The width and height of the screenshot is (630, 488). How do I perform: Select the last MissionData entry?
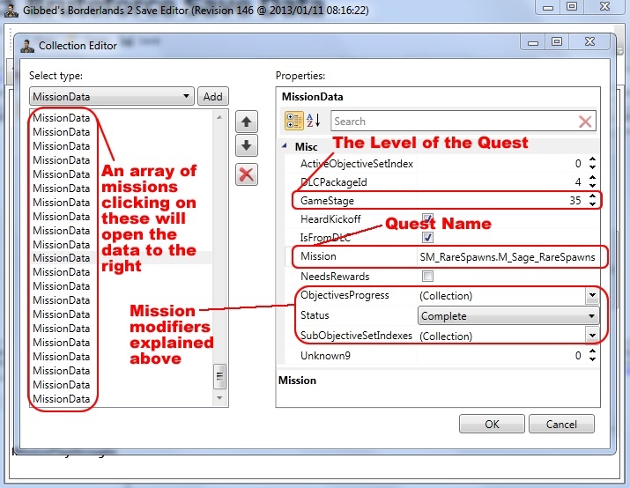coord(62,399)
